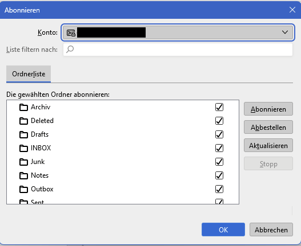This screenshot has height=246, width=301.
Task: Click the Archiv folder icon
Action: click(23, 107)
